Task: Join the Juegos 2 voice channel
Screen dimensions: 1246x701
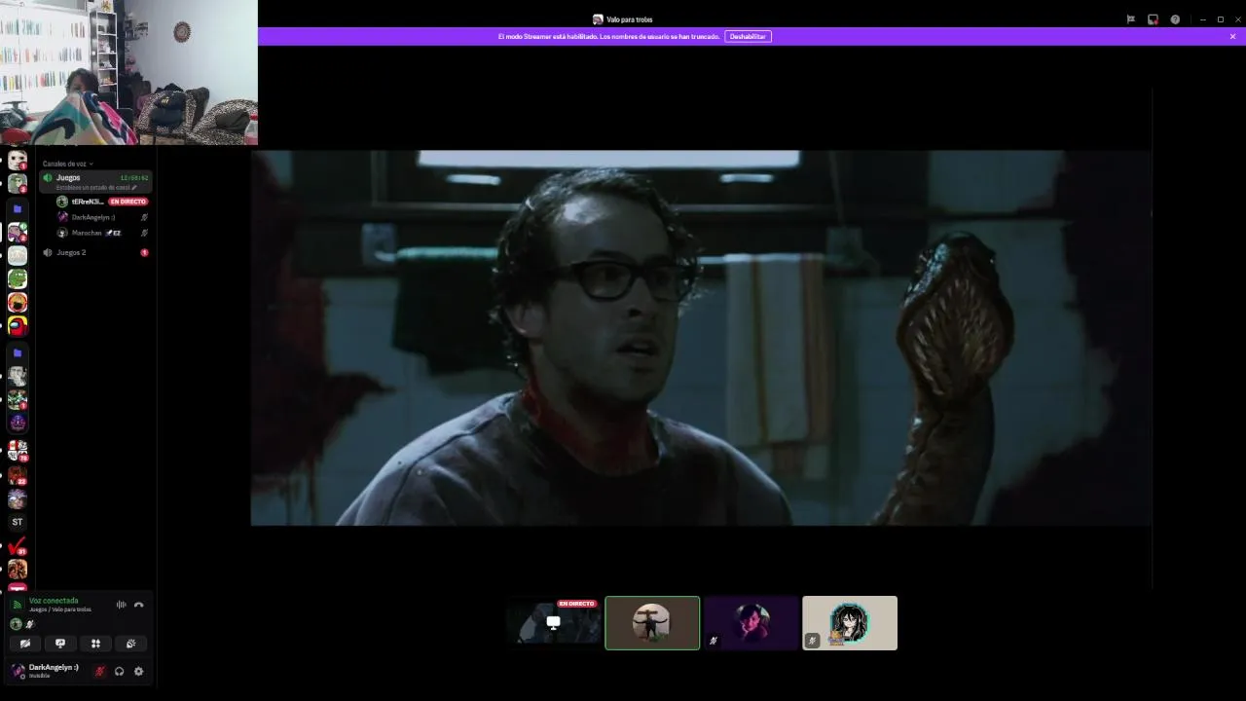Action: point(95,252)
